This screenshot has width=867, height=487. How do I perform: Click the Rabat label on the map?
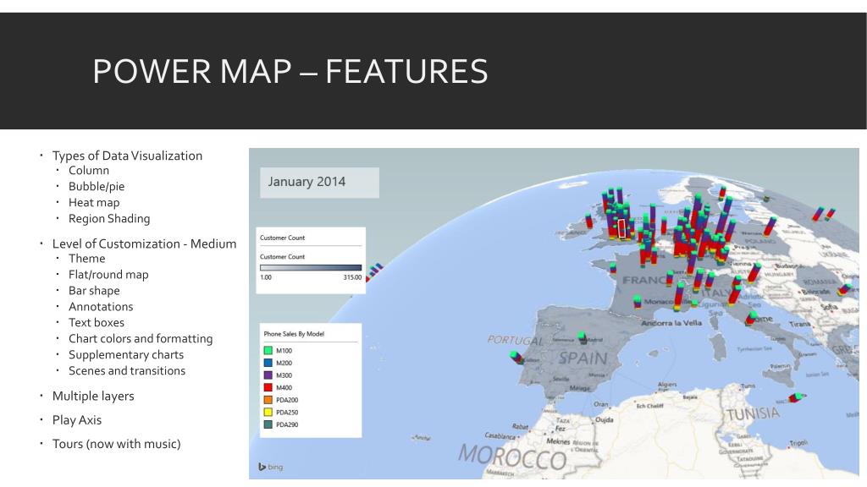[521, 426]
